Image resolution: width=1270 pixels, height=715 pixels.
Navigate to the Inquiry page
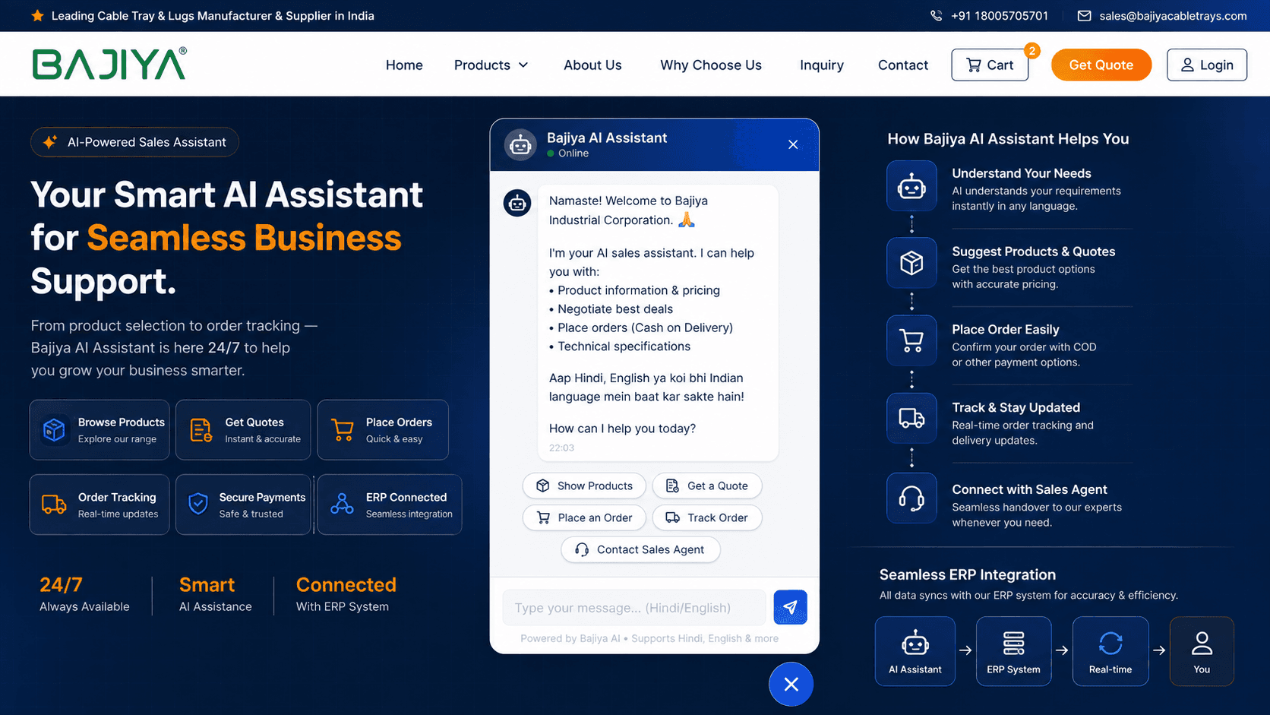click(822, 65)
